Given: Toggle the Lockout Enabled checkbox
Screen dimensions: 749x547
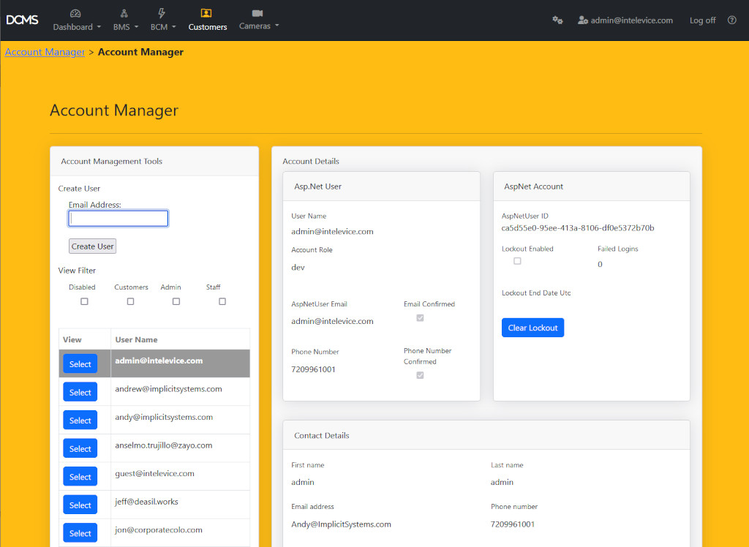Looking at the screenshot, I should [x=517, y=260].
